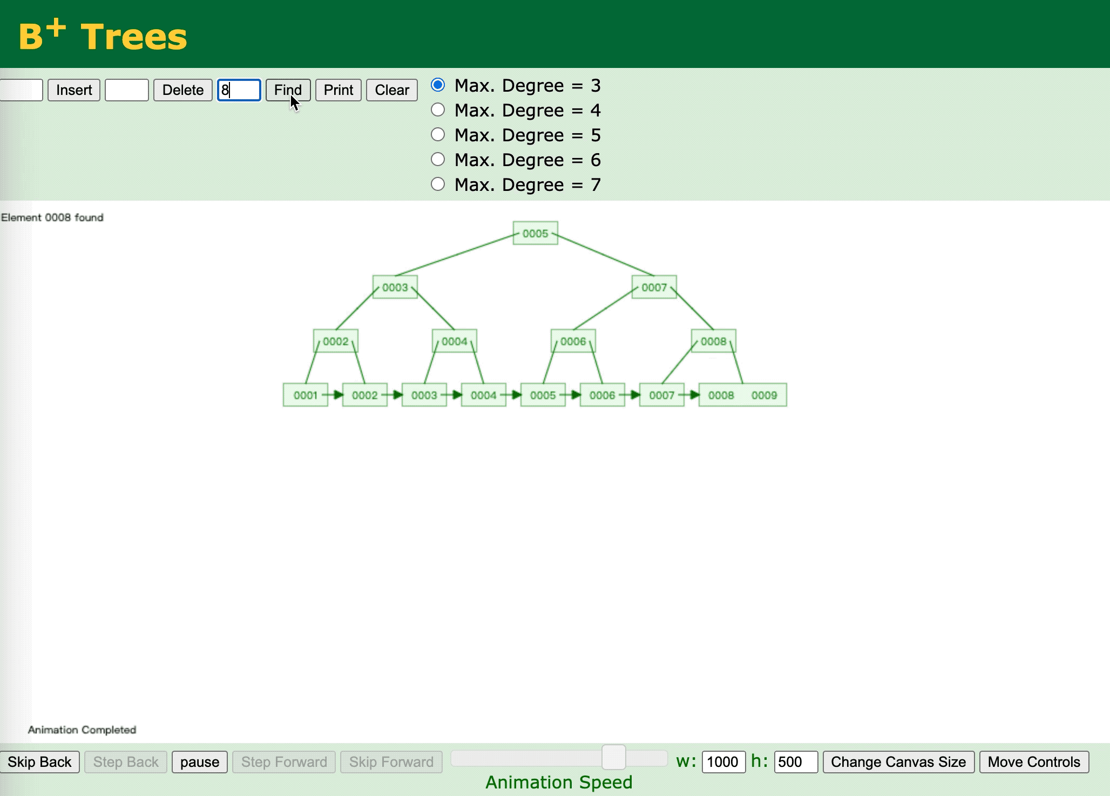Image resolution: width=1110 pixels, height=796 pixels.
Task: Click the find value input field
Action: click(239, 90)
